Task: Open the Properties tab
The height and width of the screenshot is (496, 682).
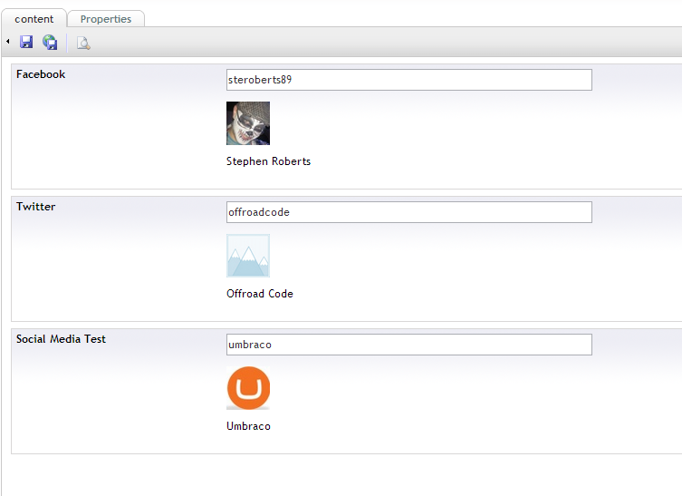Action: (x=106, y=19)
